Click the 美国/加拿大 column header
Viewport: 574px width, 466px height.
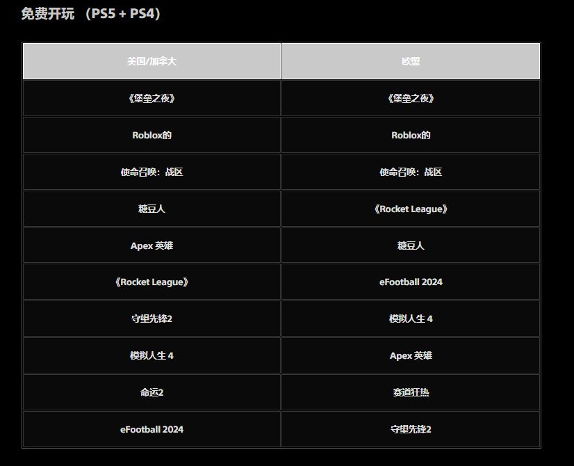pos(151,61)
